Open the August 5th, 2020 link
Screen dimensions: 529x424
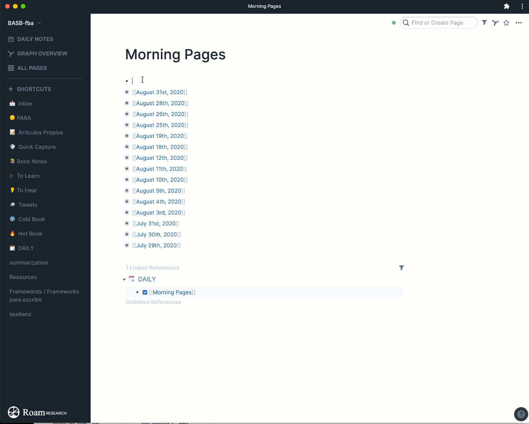[159, 191]
